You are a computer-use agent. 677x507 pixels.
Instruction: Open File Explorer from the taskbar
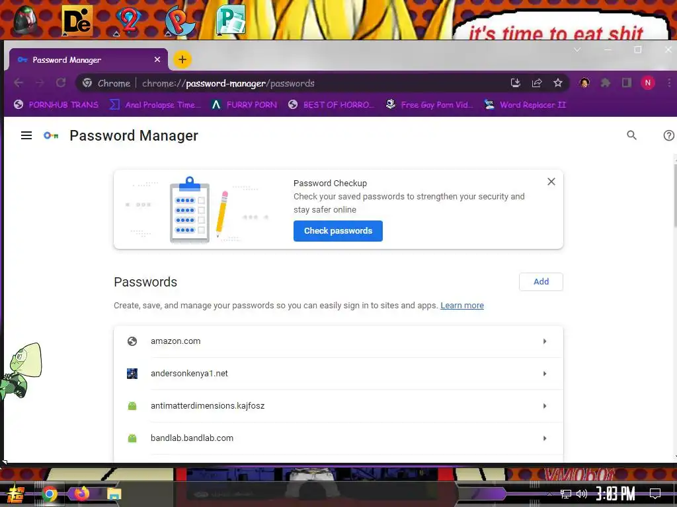(x=114, y=494)
